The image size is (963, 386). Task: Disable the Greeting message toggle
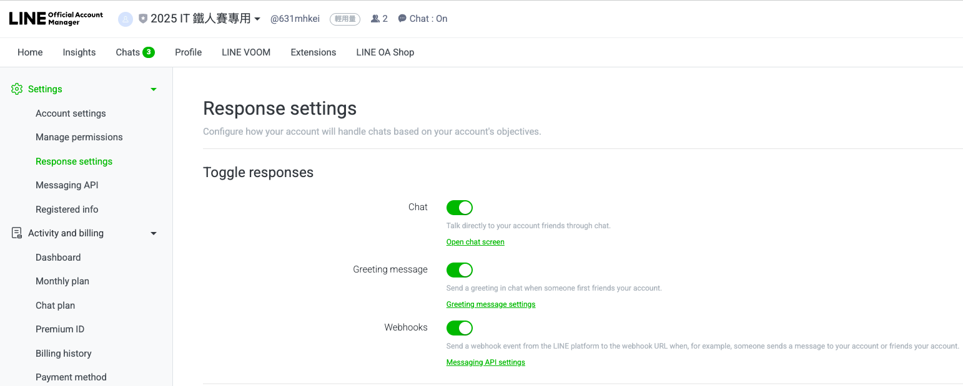460,270
